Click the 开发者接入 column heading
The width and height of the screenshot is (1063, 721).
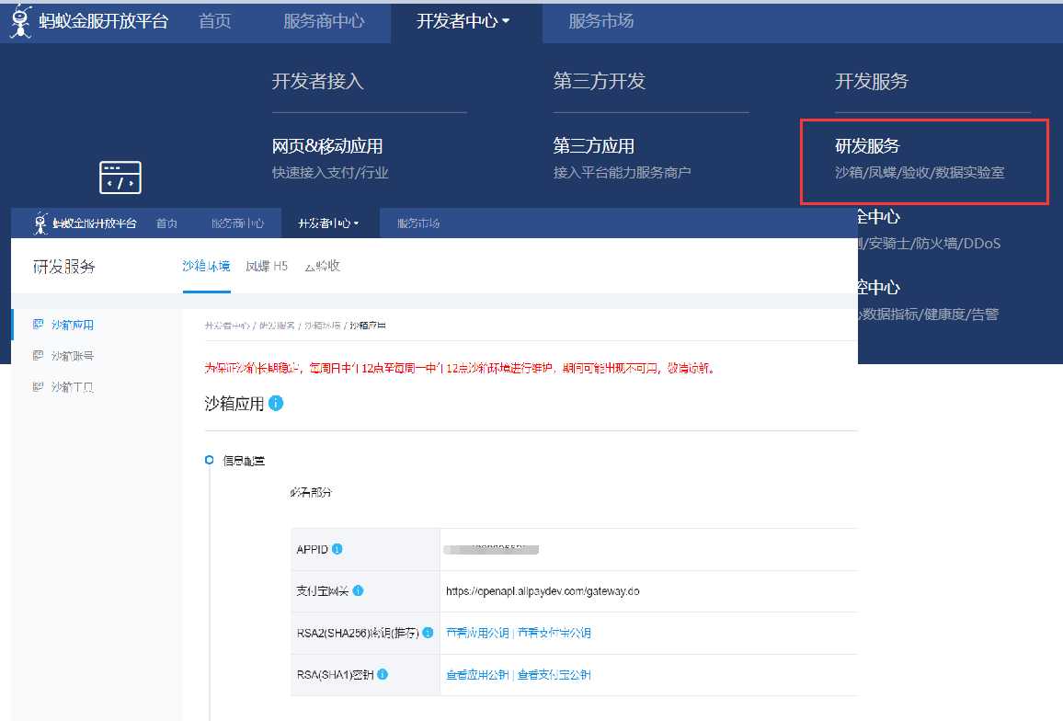coord(318,82)
